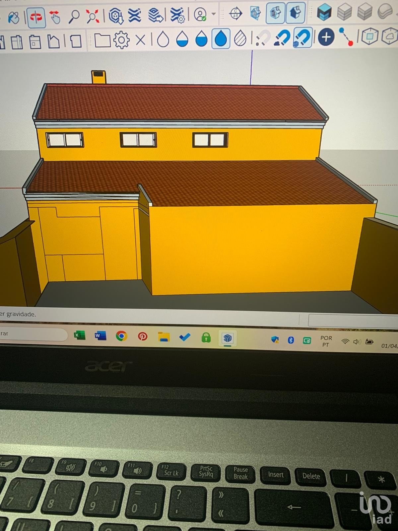Click the X icon beside the gear
The width and height of the screenshot is (398, 531).
click(141, 40)
